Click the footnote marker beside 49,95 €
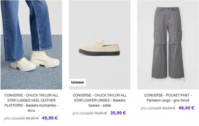This screenshot has height=126, width=199. click(58, 116)
